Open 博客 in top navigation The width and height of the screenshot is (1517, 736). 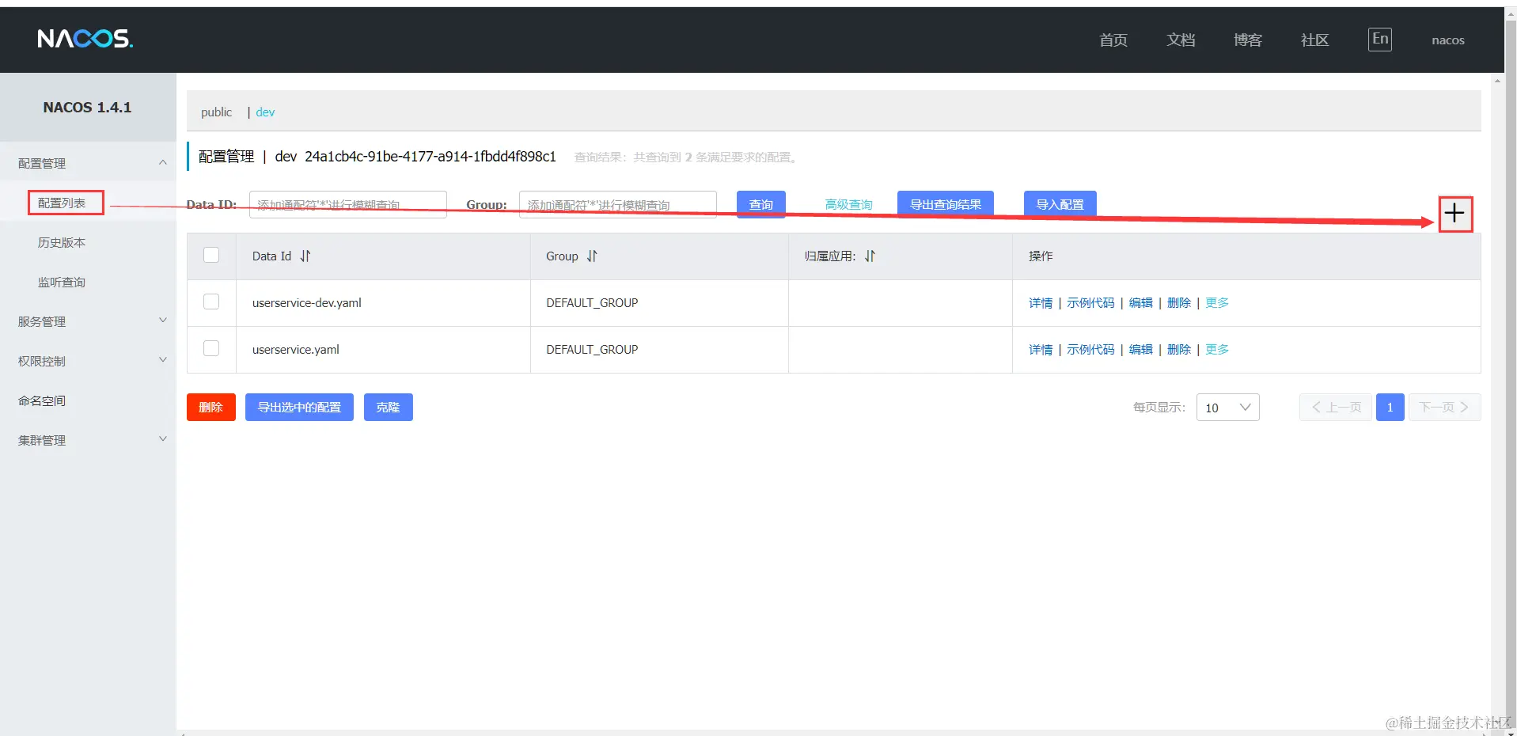click(1248, 40)
